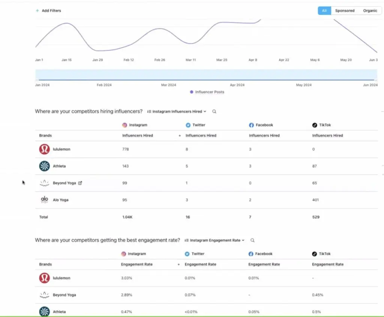Click the Add Filters button
384x317 pixels.
51,11
